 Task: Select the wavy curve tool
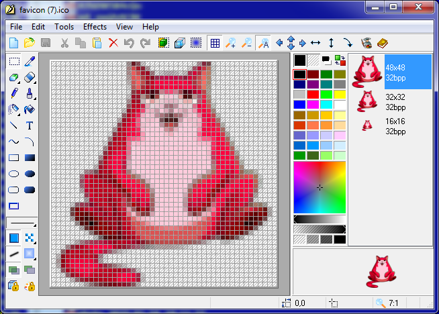pyautogui.click(x=13, y=142)
